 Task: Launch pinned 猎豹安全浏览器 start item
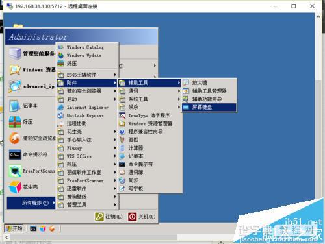(32, 138)
